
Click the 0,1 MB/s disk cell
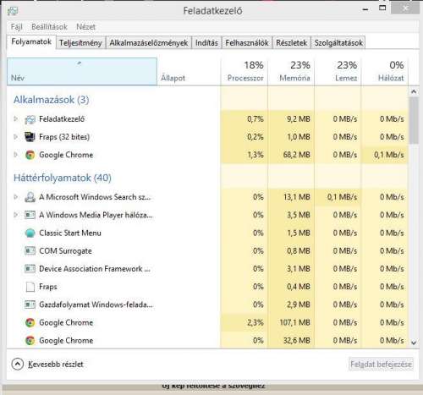coord(338,197)
